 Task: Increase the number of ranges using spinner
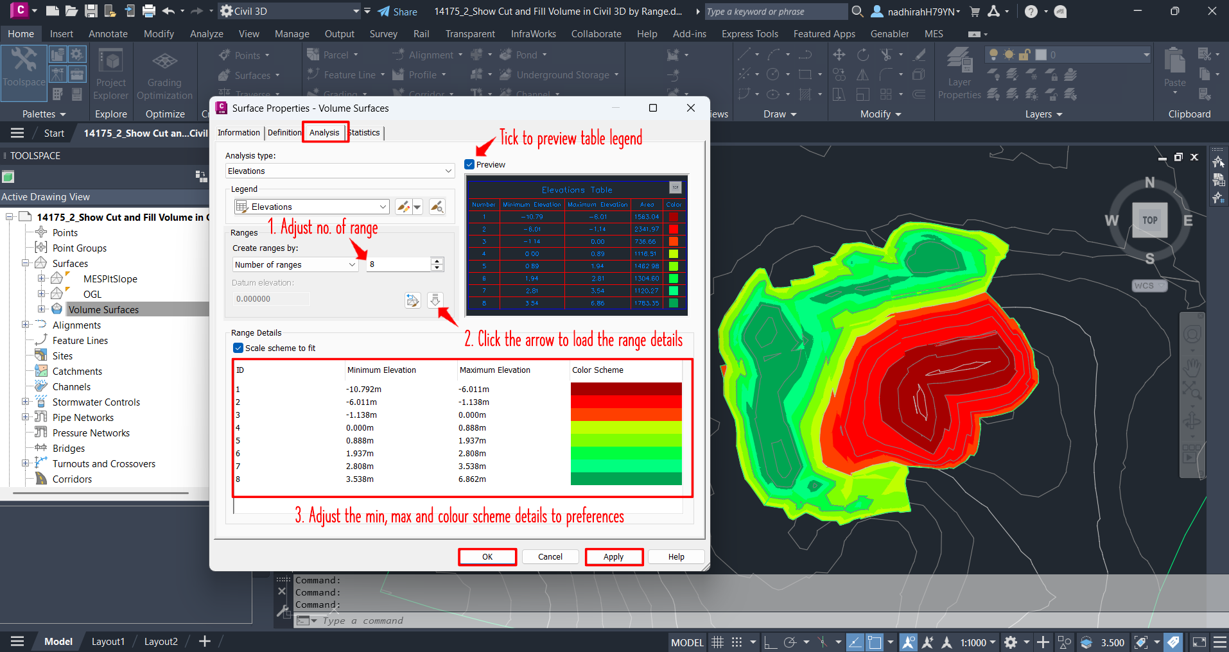point(437,261)
